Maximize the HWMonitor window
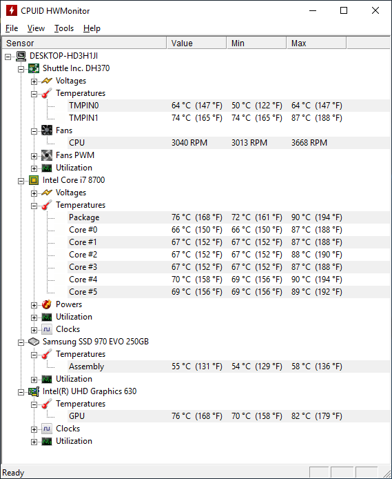 tap(344, 10)
